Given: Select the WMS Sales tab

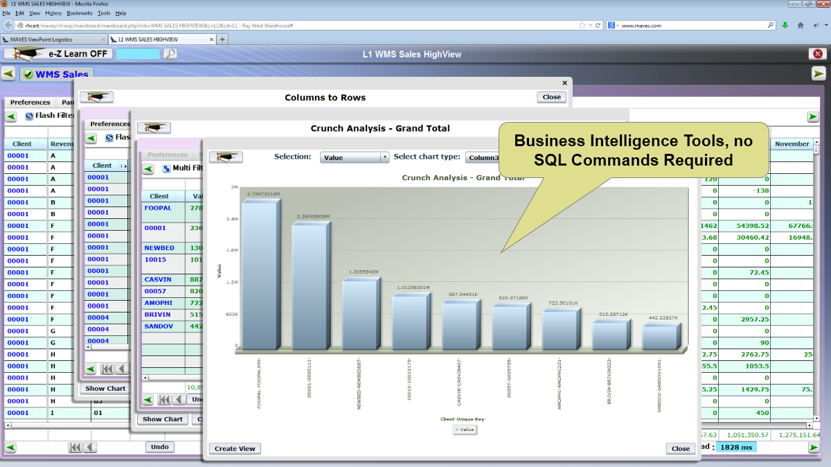Looking at the screenshot, I should point(56,74).
